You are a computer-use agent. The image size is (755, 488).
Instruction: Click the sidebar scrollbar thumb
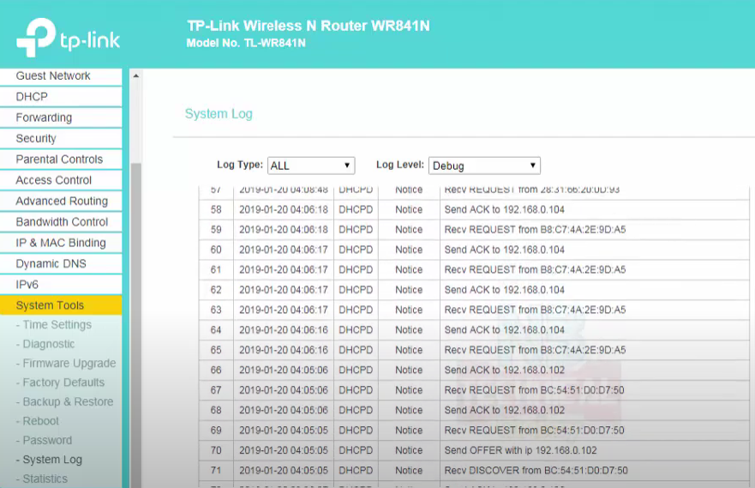(136, 325)
